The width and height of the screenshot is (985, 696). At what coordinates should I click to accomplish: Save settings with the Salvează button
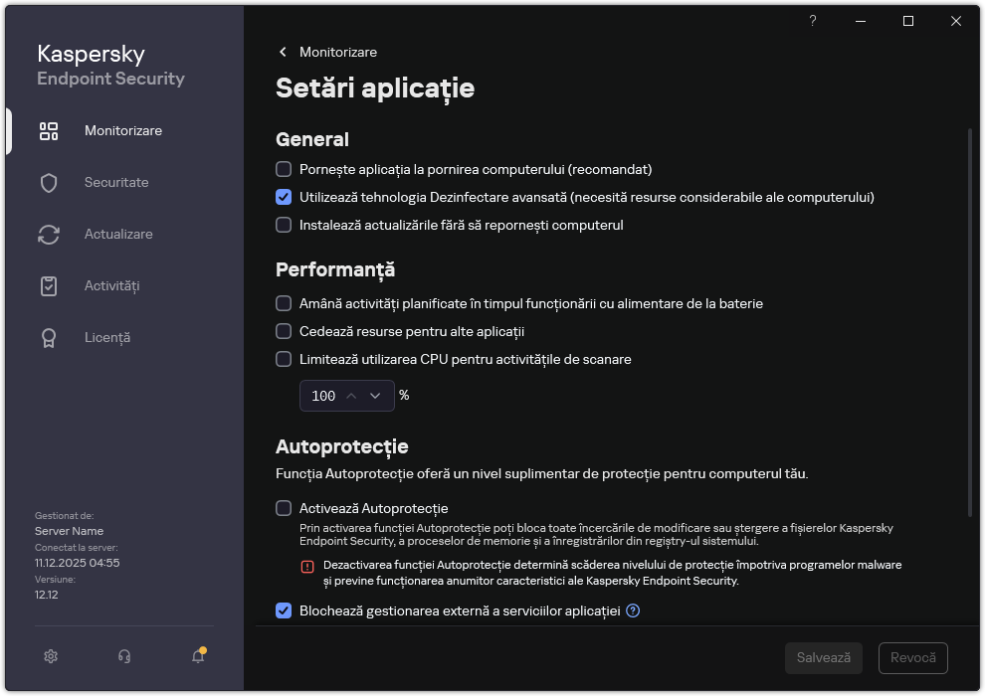tap(823, 657)
